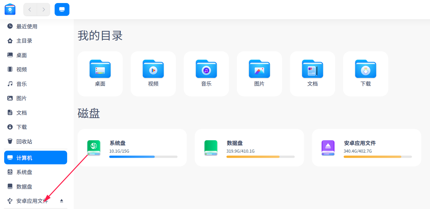
Task: Click the purple 安卓应用文件 drive icon
Action: [x=328, y=148]
